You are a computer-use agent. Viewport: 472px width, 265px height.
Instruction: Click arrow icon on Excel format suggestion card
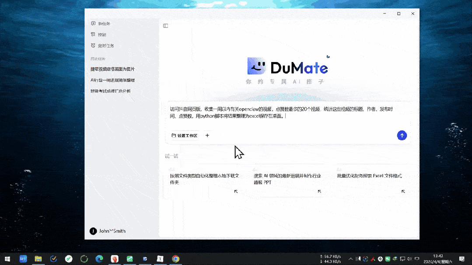403,191
